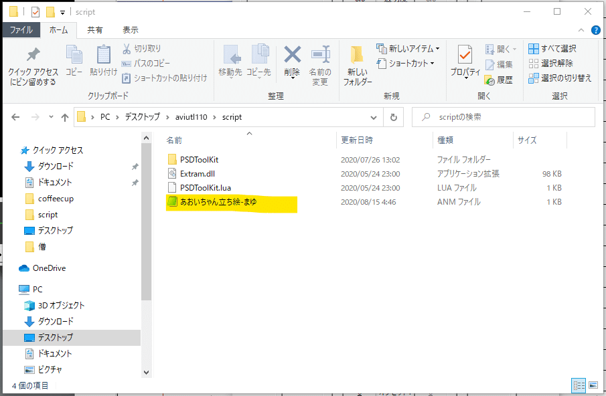Switch to the 共有 tab
Image resolution: width=606 pixels, height=396 pixels.
(x=94, y=29)
